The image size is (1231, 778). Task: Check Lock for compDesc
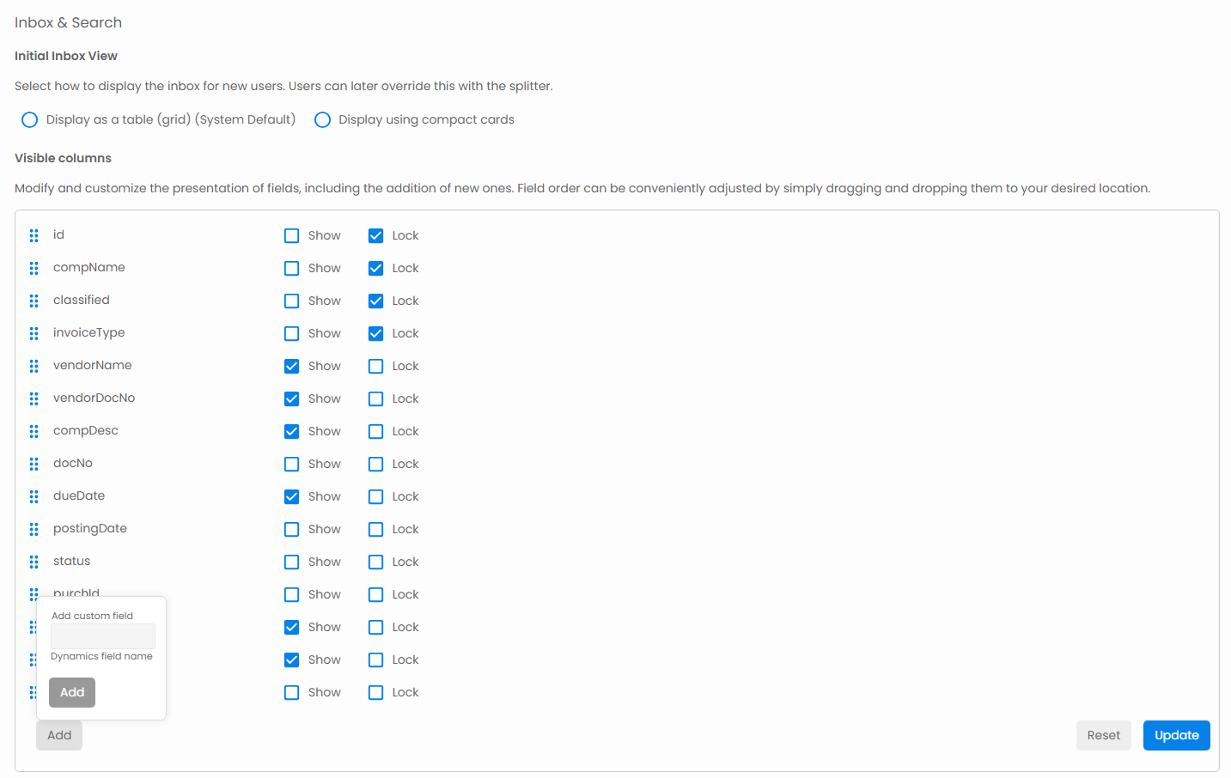376,431
